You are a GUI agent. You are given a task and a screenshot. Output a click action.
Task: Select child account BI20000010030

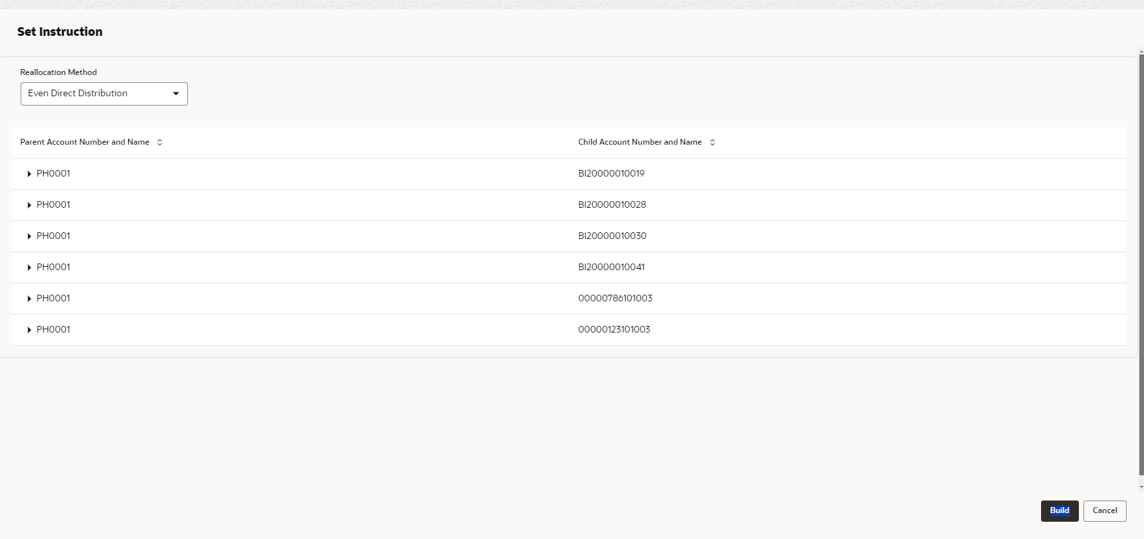[x=612, y=236]
